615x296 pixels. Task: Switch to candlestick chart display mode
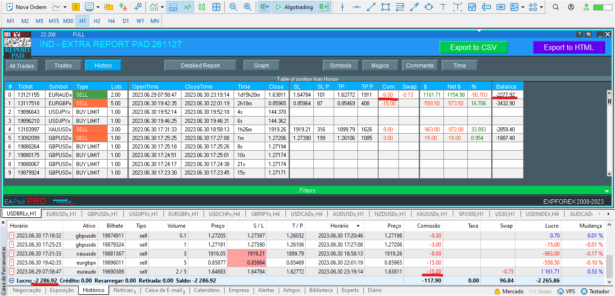tap(202, 7)
